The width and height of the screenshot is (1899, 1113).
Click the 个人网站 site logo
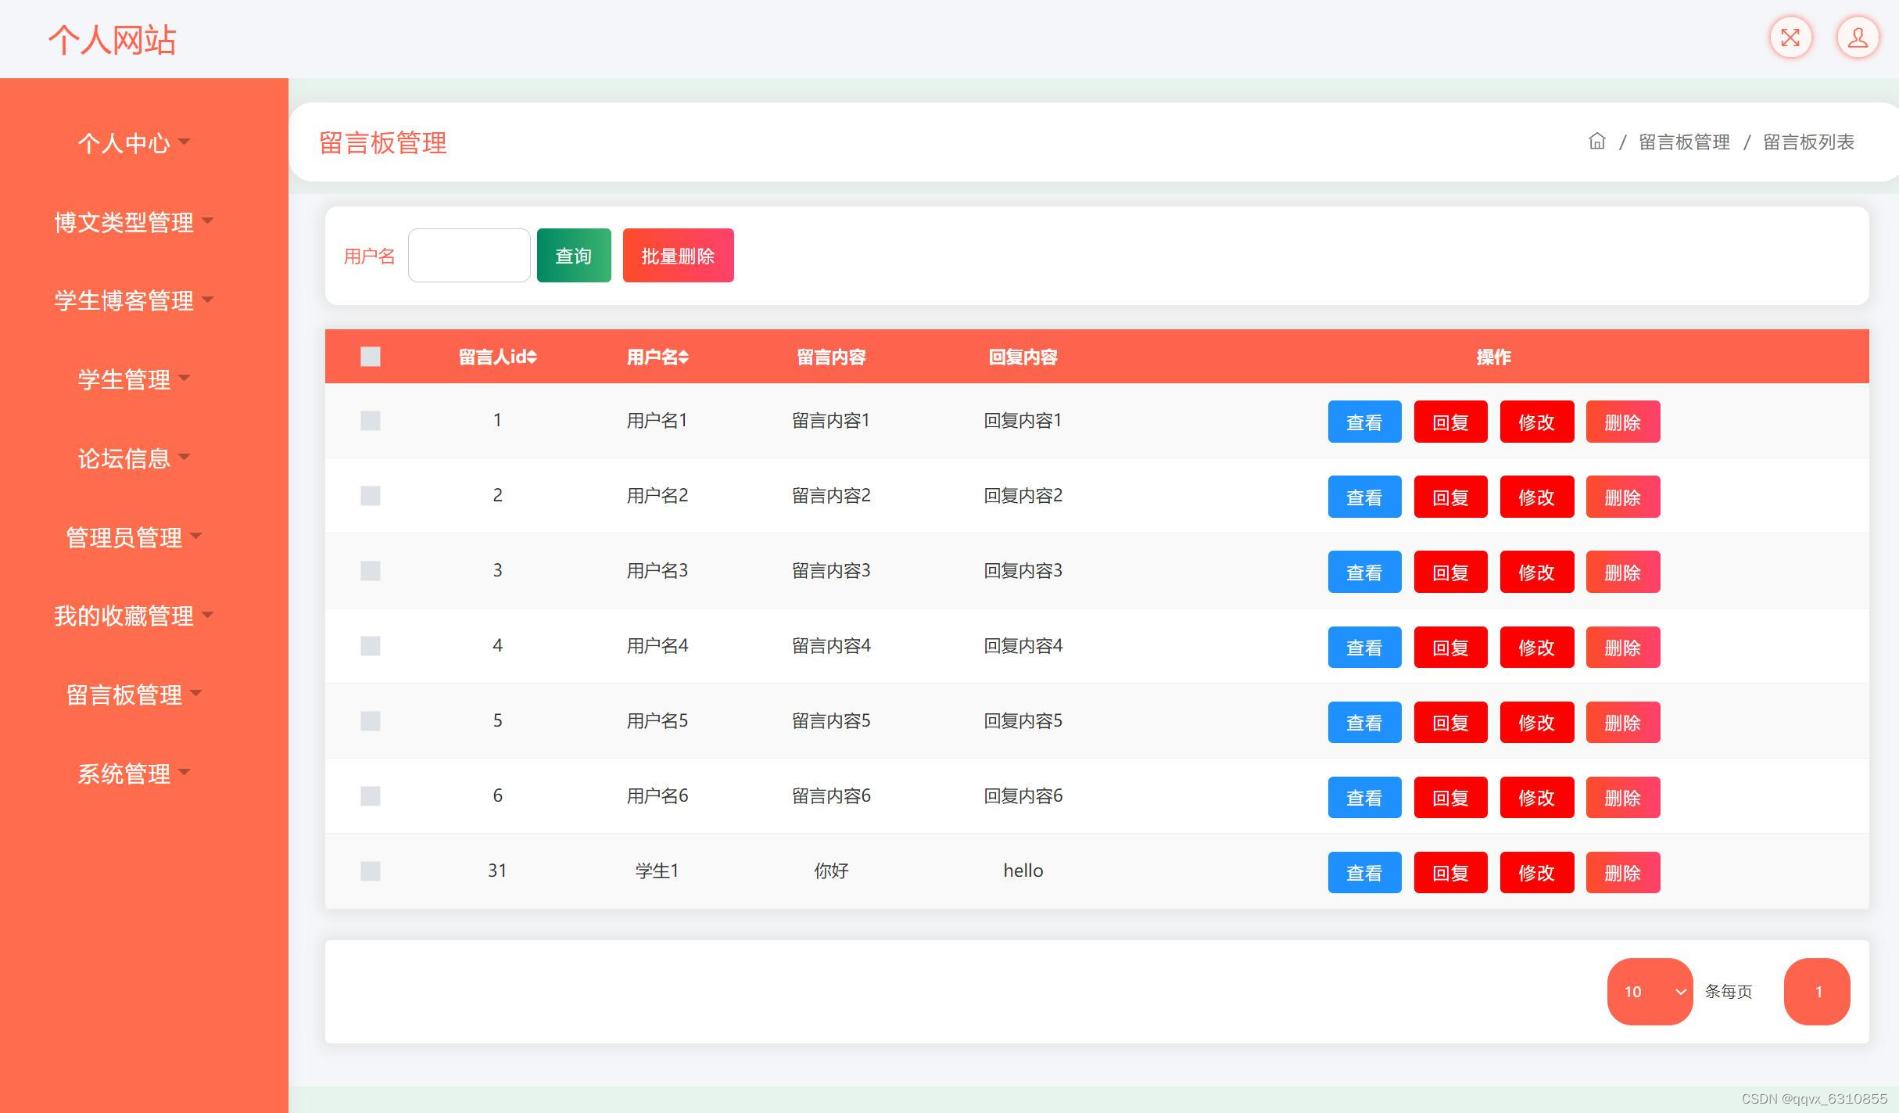coord(113,40)
